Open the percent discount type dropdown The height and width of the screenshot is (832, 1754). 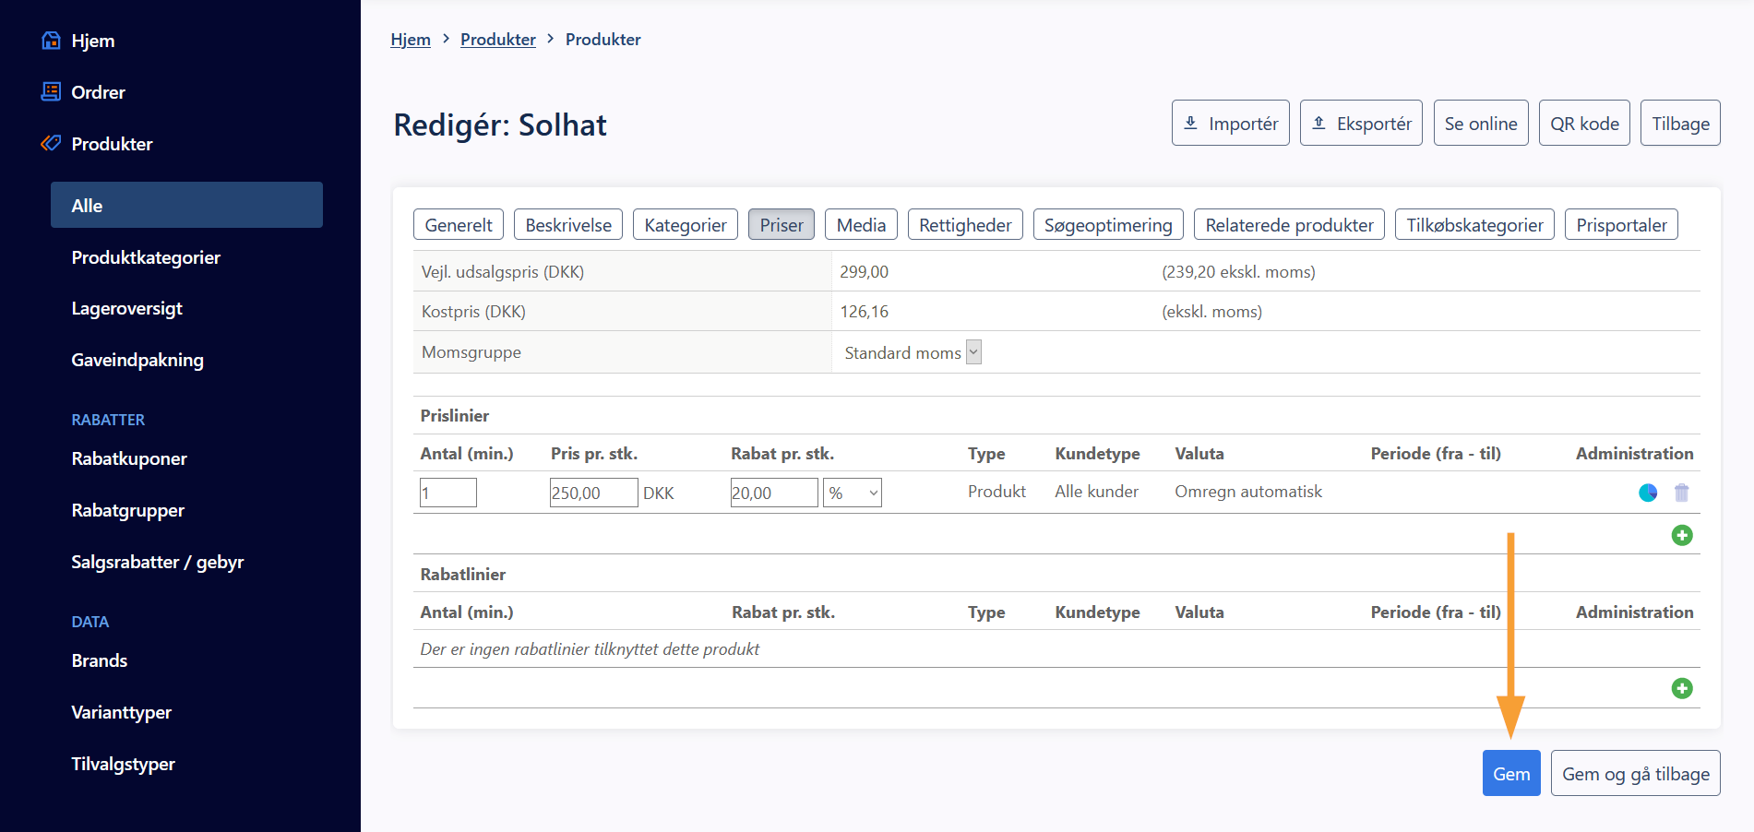[853, 493]
